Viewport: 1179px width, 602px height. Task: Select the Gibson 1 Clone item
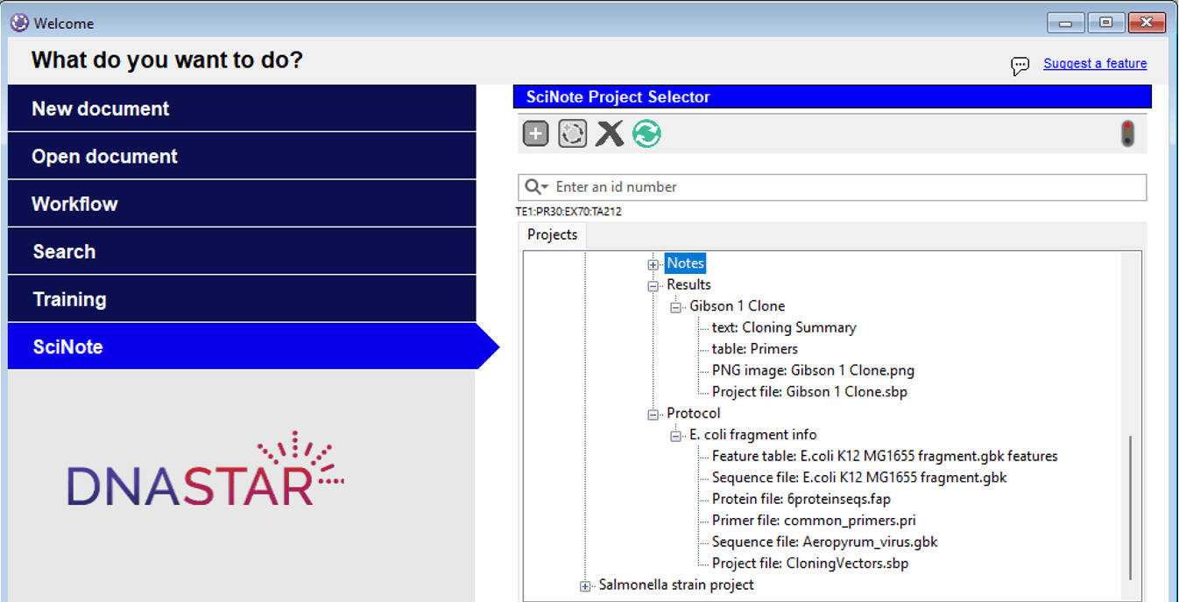point(737,305)
